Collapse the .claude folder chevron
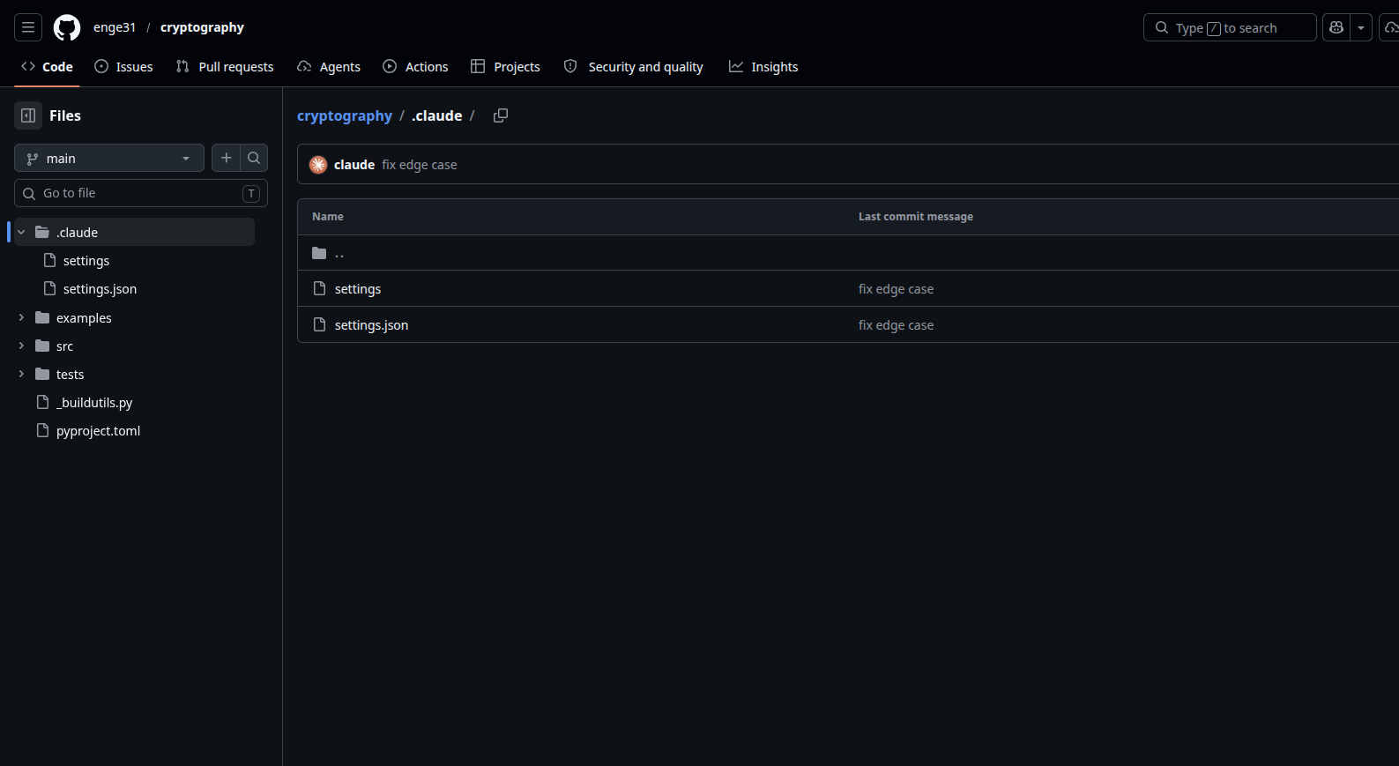 click(x=21, y=232)
